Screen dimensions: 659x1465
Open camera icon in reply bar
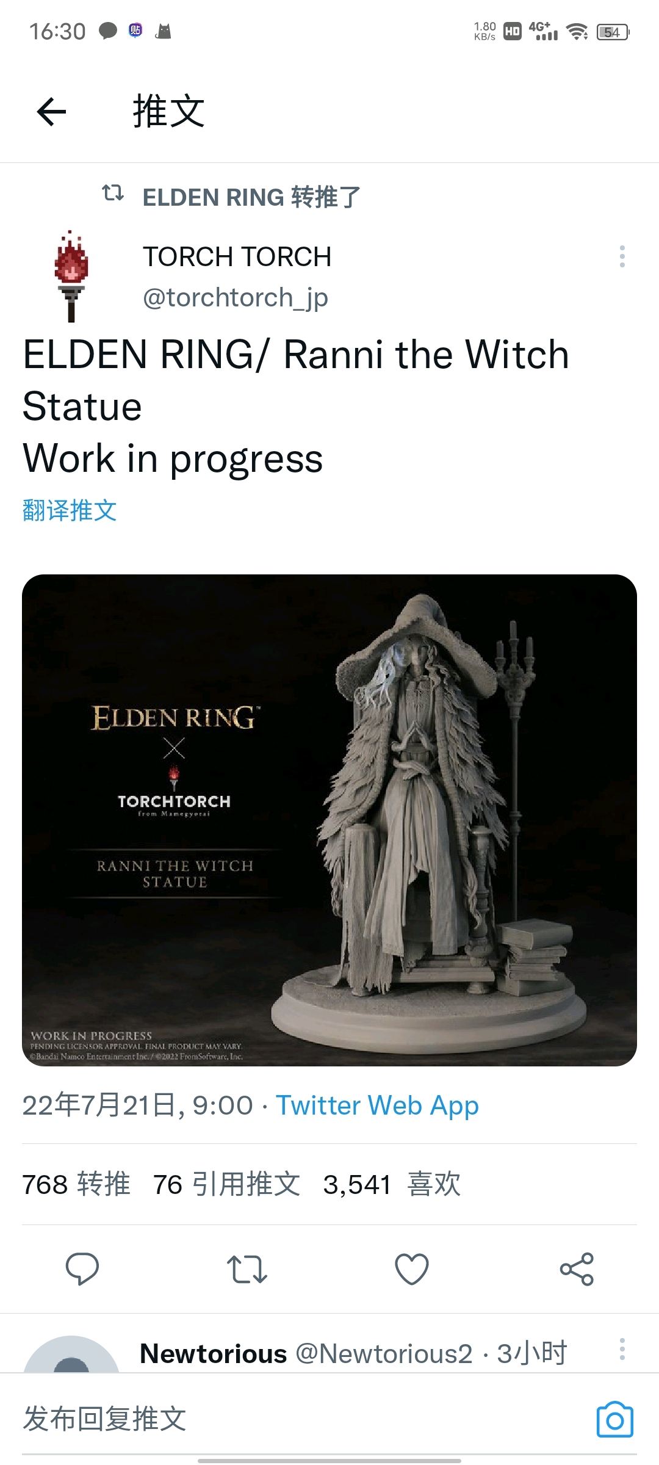click(614, 1419)
